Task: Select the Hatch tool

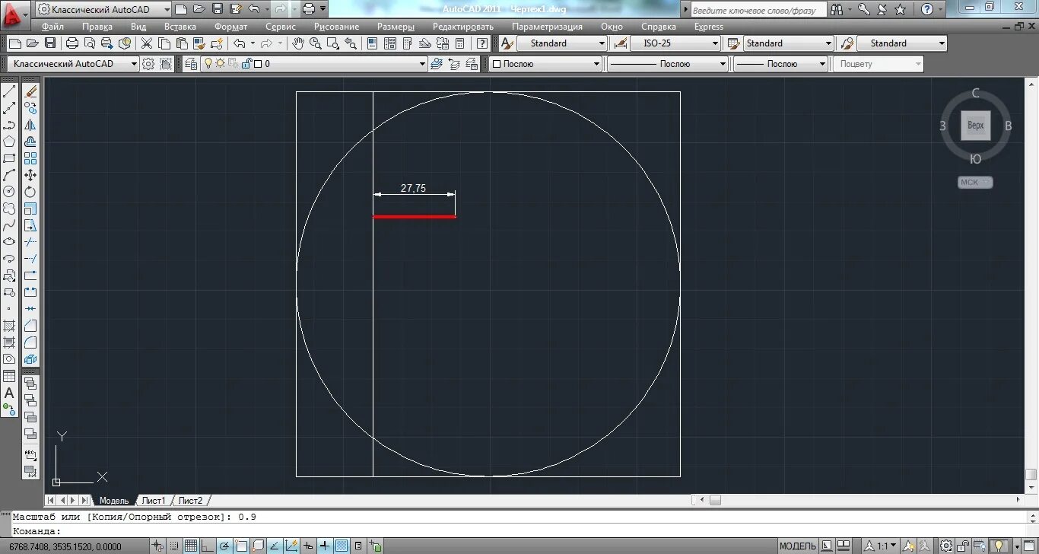Action: click(x=9, y=326)
